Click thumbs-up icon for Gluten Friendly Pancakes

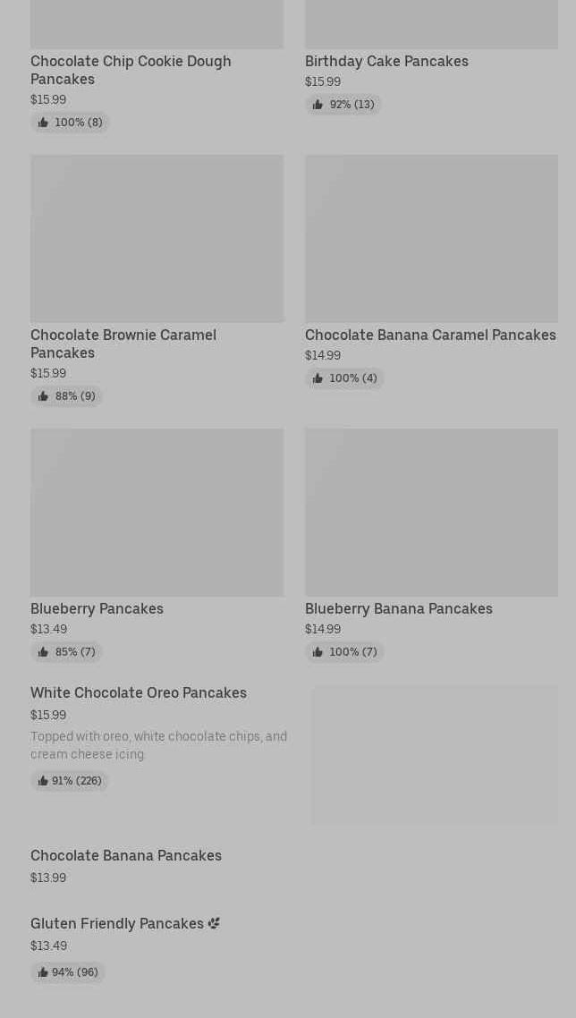43,972
